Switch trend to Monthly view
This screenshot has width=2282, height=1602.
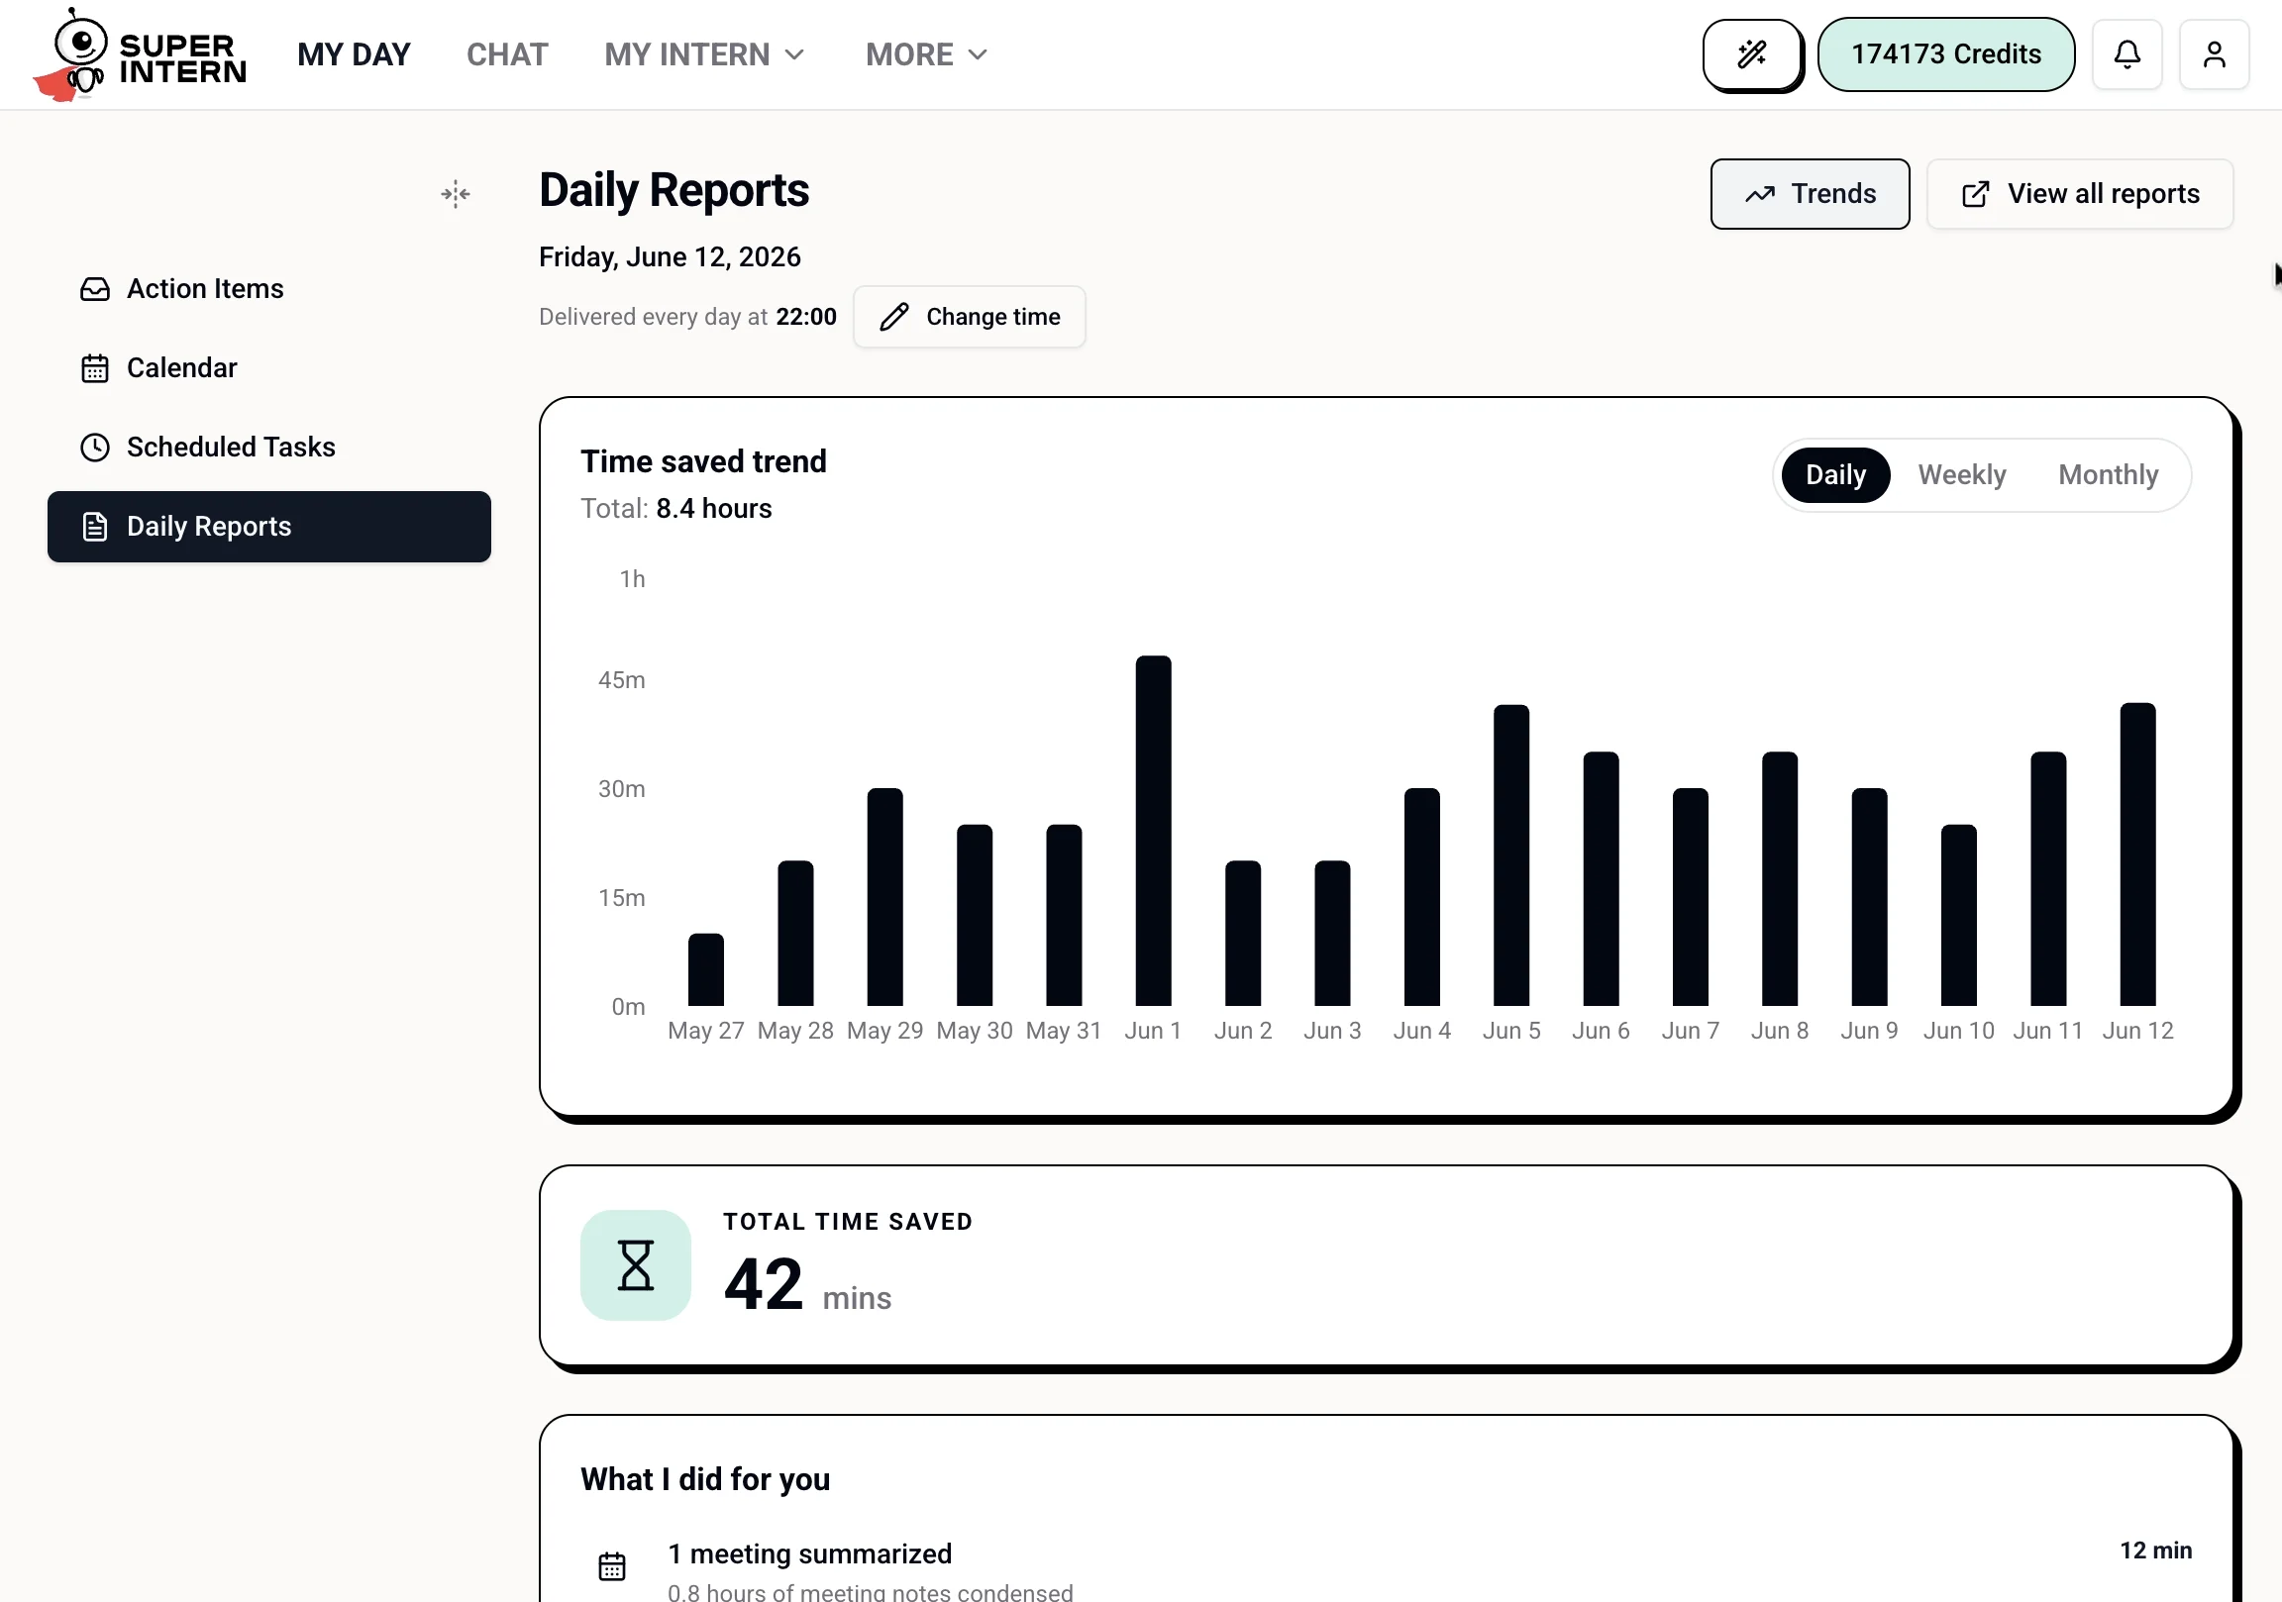tap(2108, 475)
